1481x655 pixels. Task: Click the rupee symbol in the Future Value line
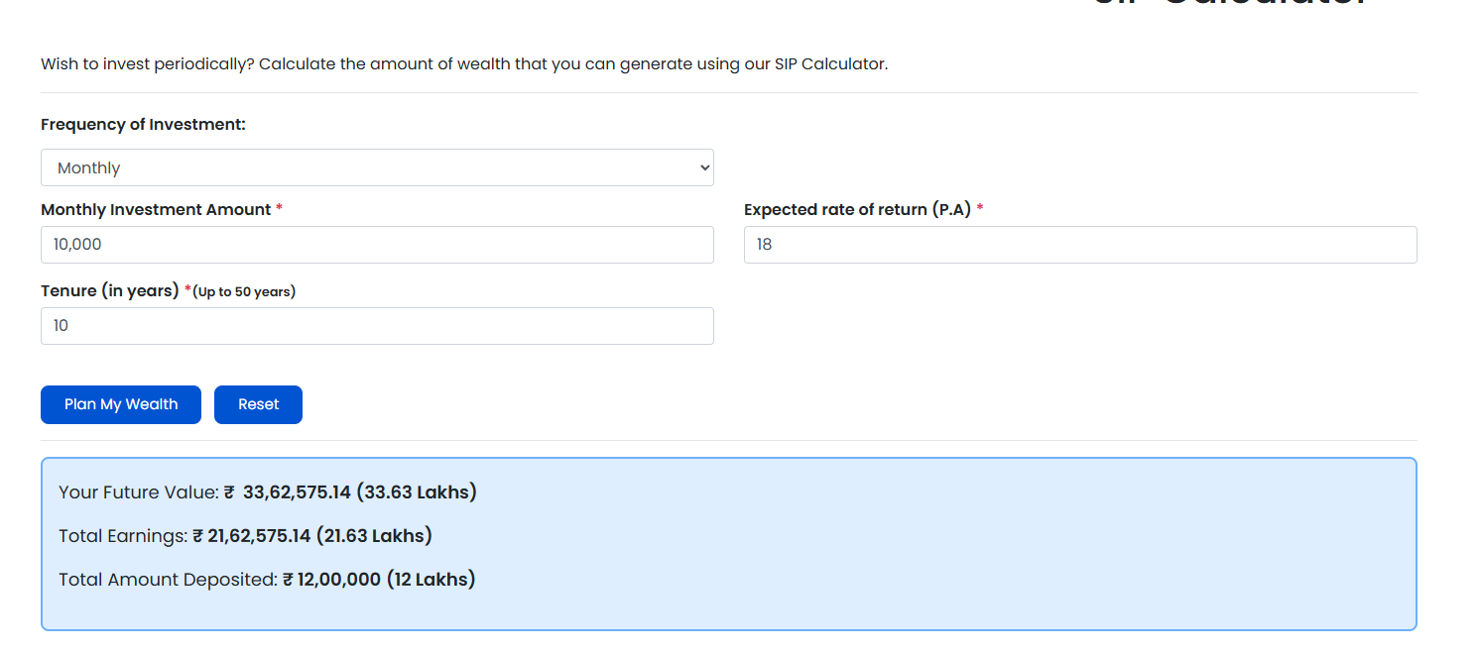tap(229, 492)
